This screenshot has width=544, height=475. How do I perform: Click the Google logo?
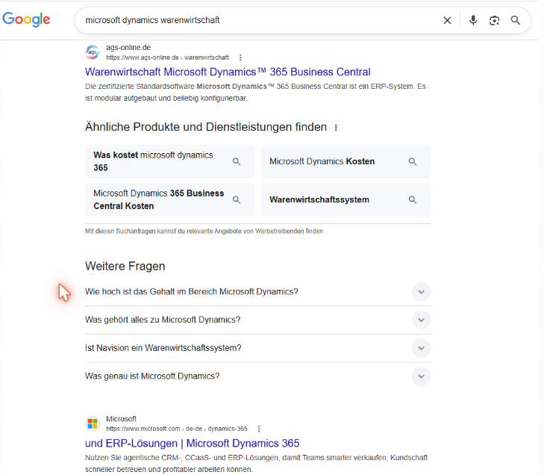26,19
